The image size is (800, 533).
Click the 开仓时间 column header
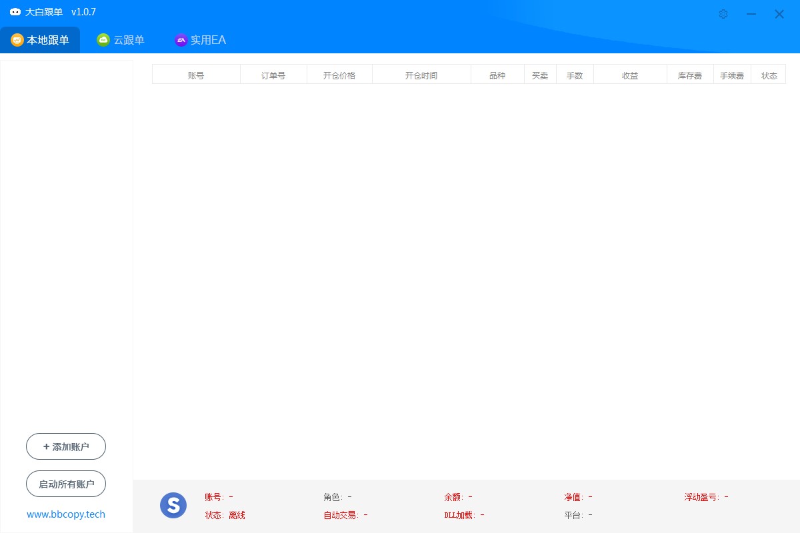[x=421, y=75]
